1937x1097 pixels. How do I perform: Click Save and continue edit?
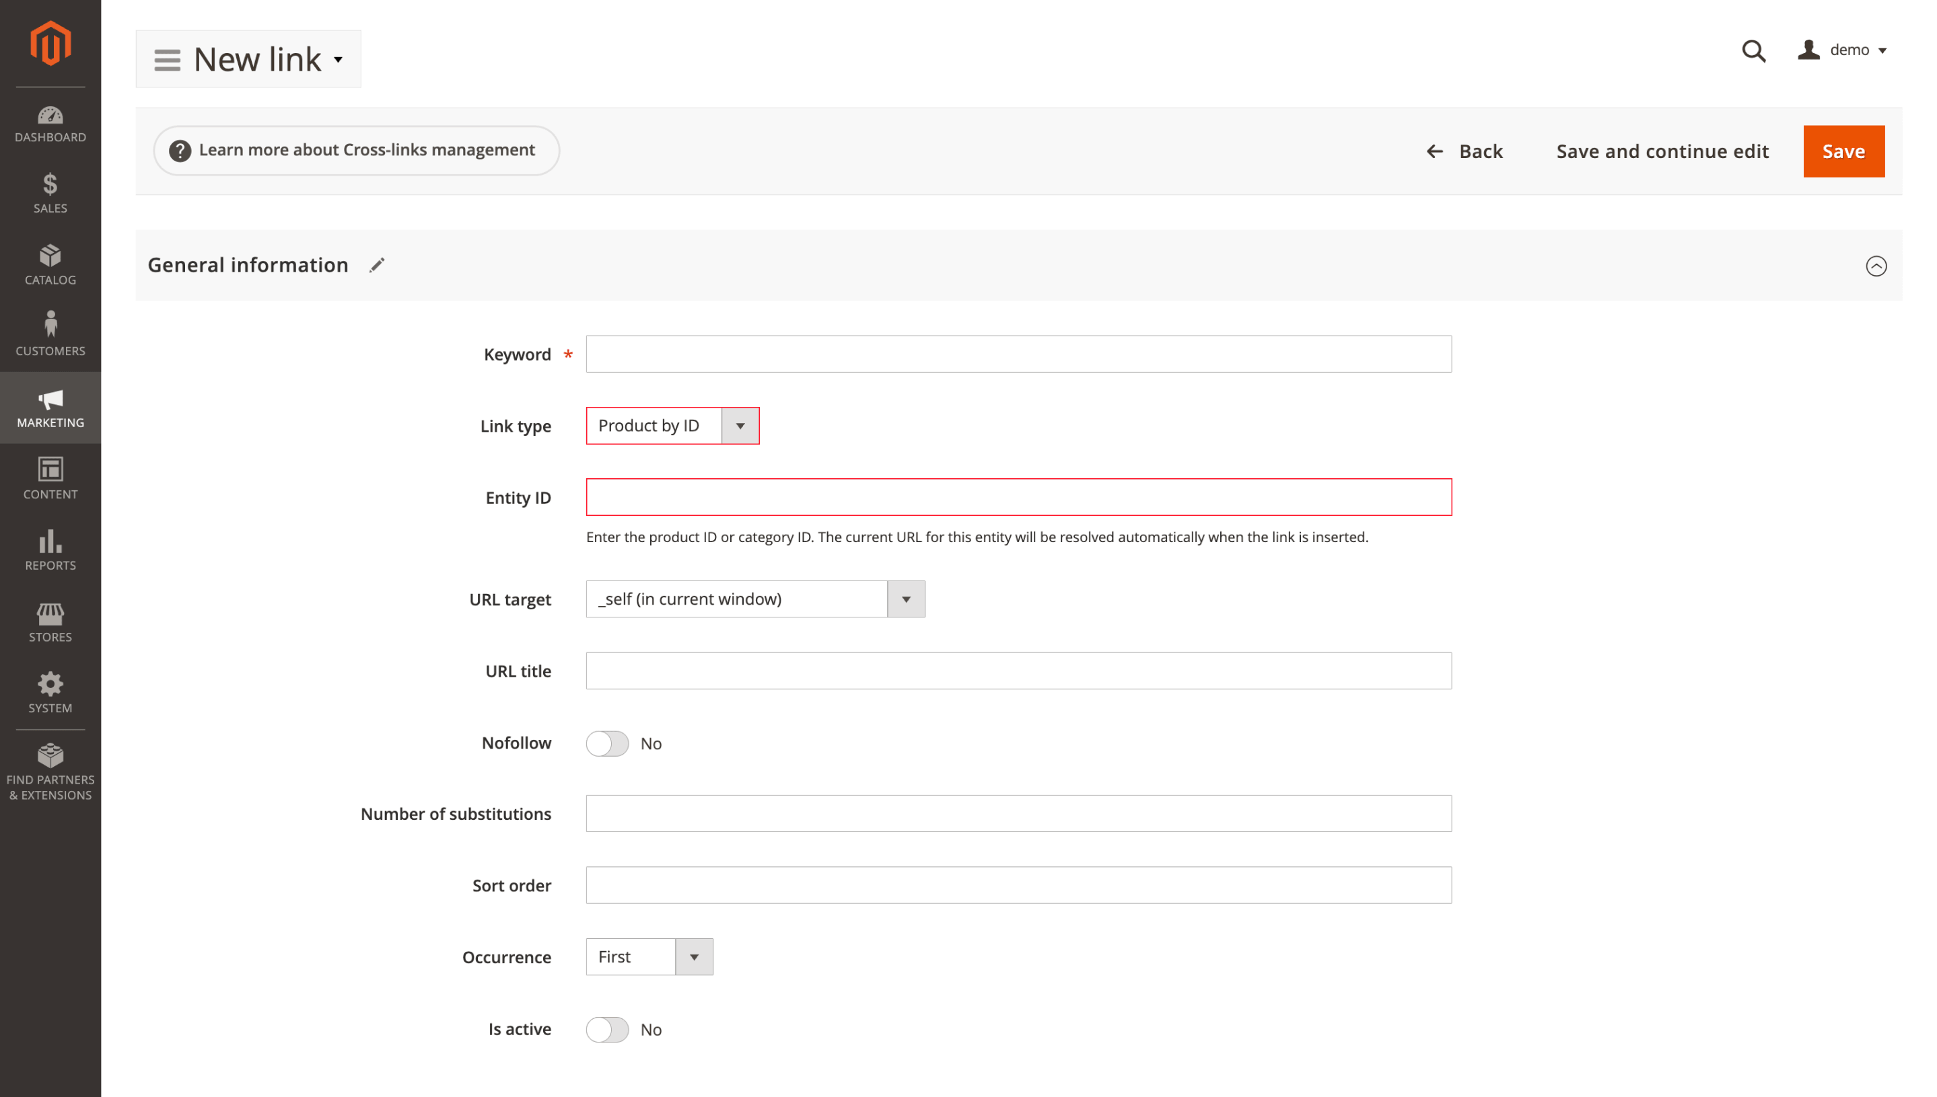1662,151
